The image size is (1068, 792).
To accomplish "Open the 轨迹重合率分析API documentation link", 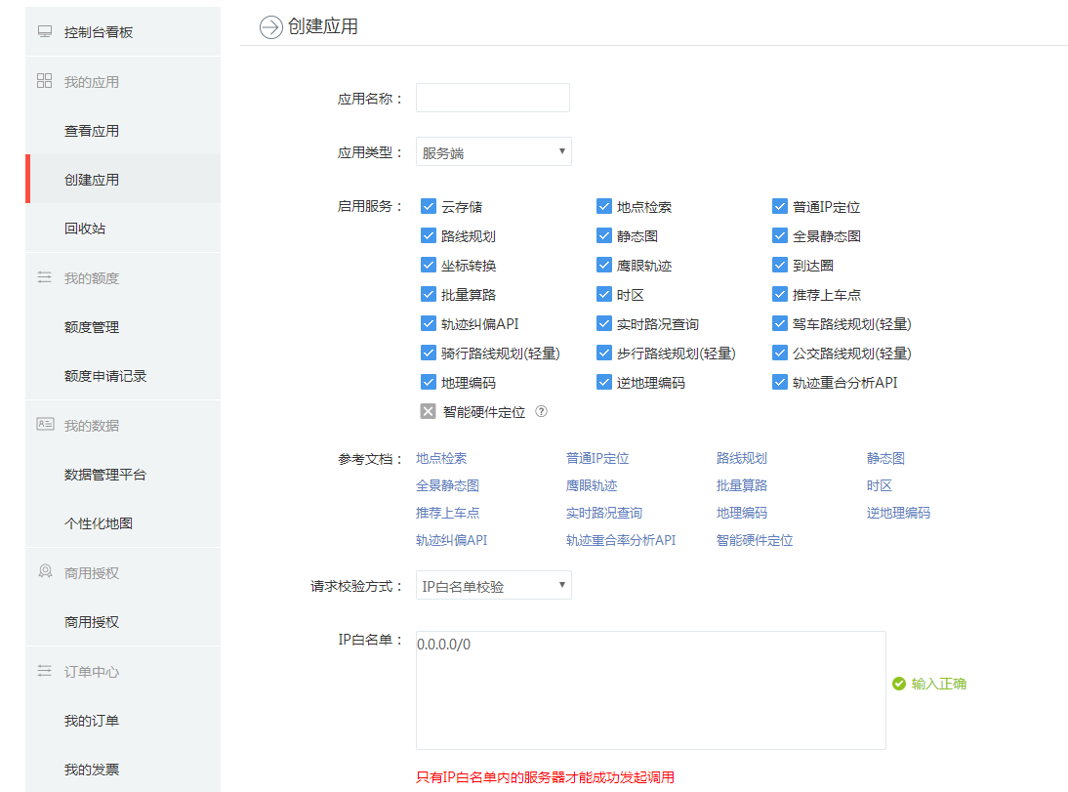I will 620,540.
